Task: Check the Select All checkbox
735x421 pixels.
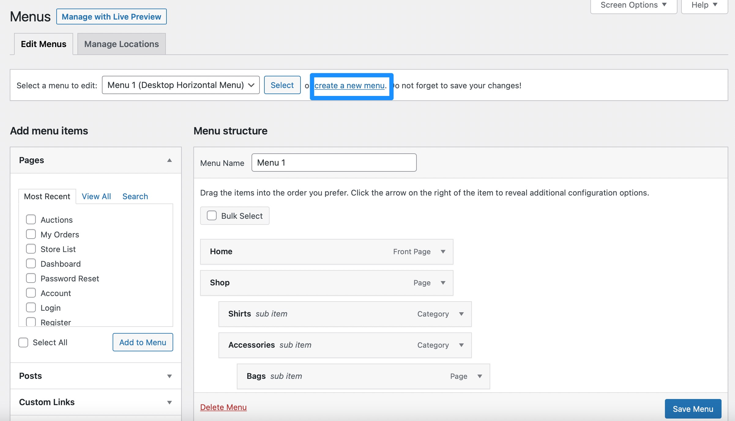Action: 23,342
